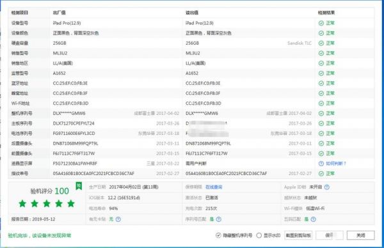Click the 验机评分 100 score
Viewport: 384px width, 248px height.
50,191
